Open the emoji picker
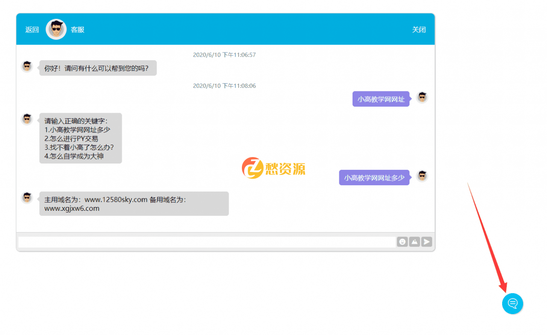The height and width of the screenshot is (335, 547). click(402, 242)
